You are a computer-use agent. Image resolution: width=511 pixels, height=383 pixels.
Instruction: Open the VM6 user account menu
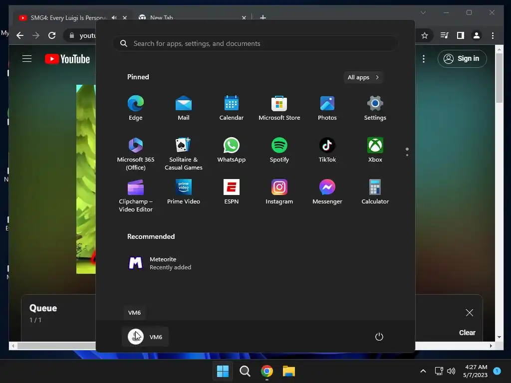tap(145, 337)
